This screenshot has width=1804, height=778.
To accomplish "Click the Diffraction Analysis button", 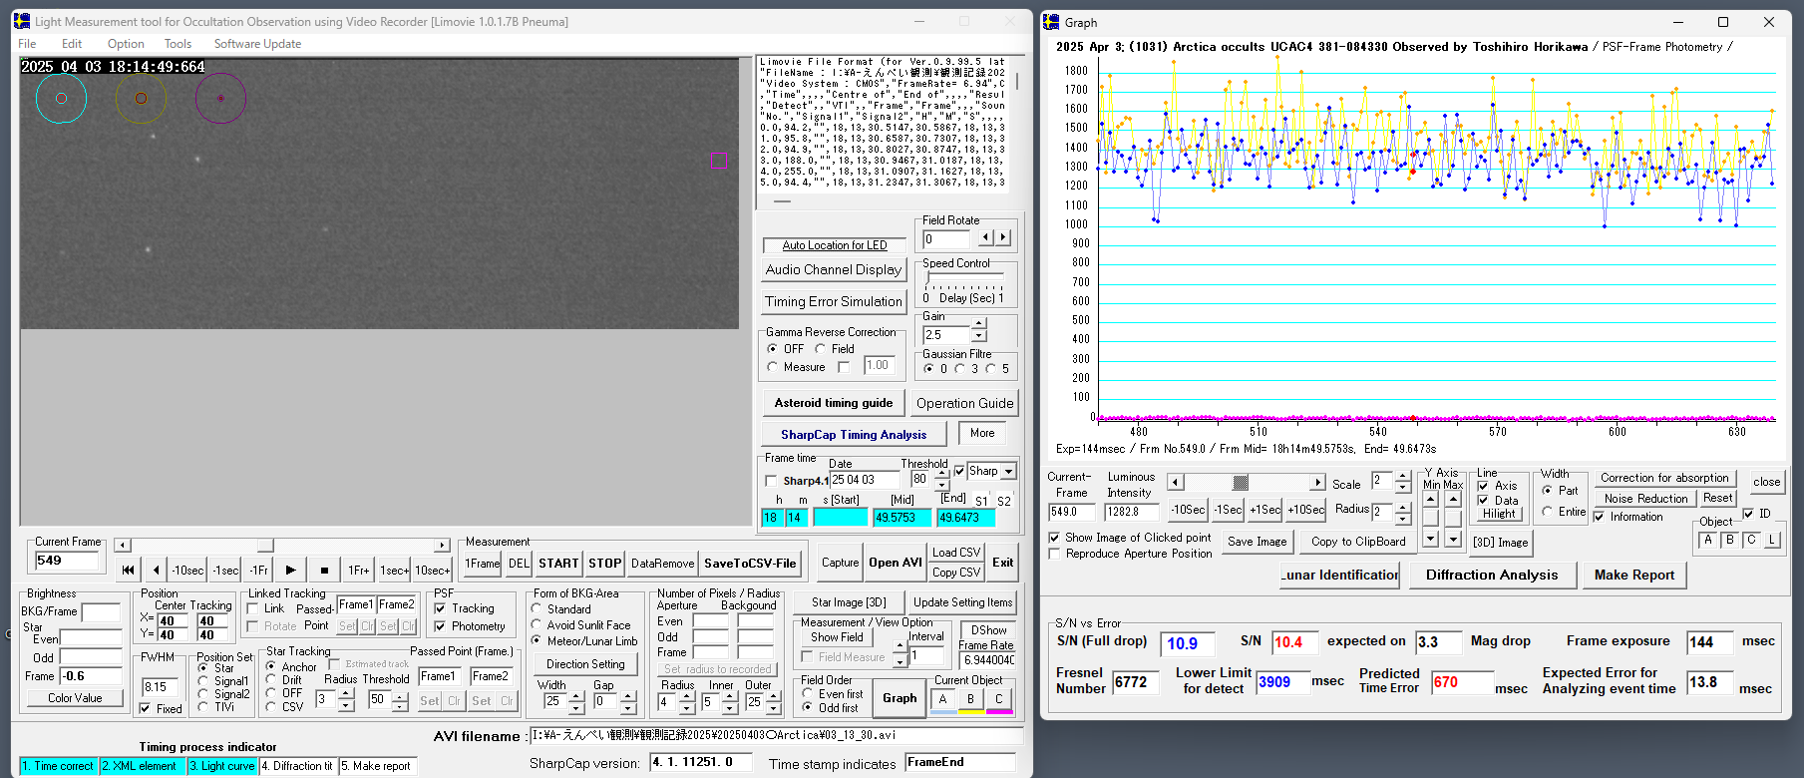I will (x=1491, y=576).
